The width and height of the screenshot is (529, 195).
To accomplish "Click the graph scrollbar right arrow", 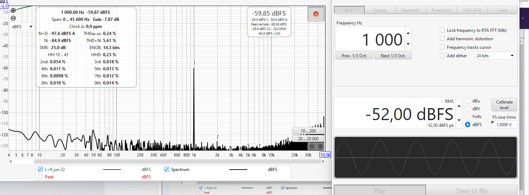I will click(x=323, y=161).
